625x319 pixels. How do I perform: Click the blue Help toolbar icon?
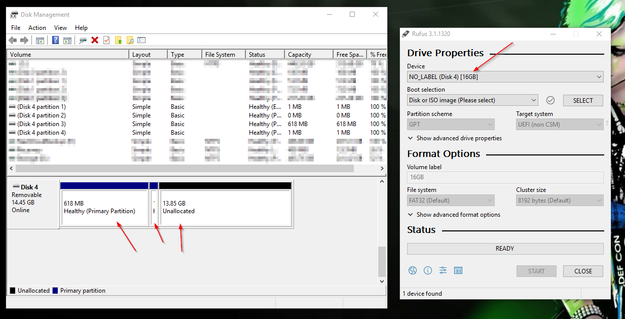point(55,40)
